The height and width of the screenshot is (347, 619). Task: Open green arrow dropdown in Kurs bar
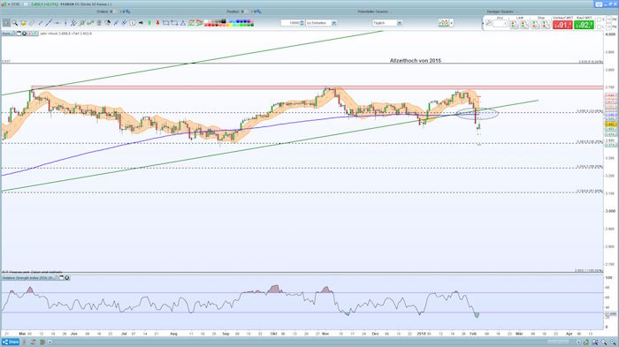pos(35,34)
